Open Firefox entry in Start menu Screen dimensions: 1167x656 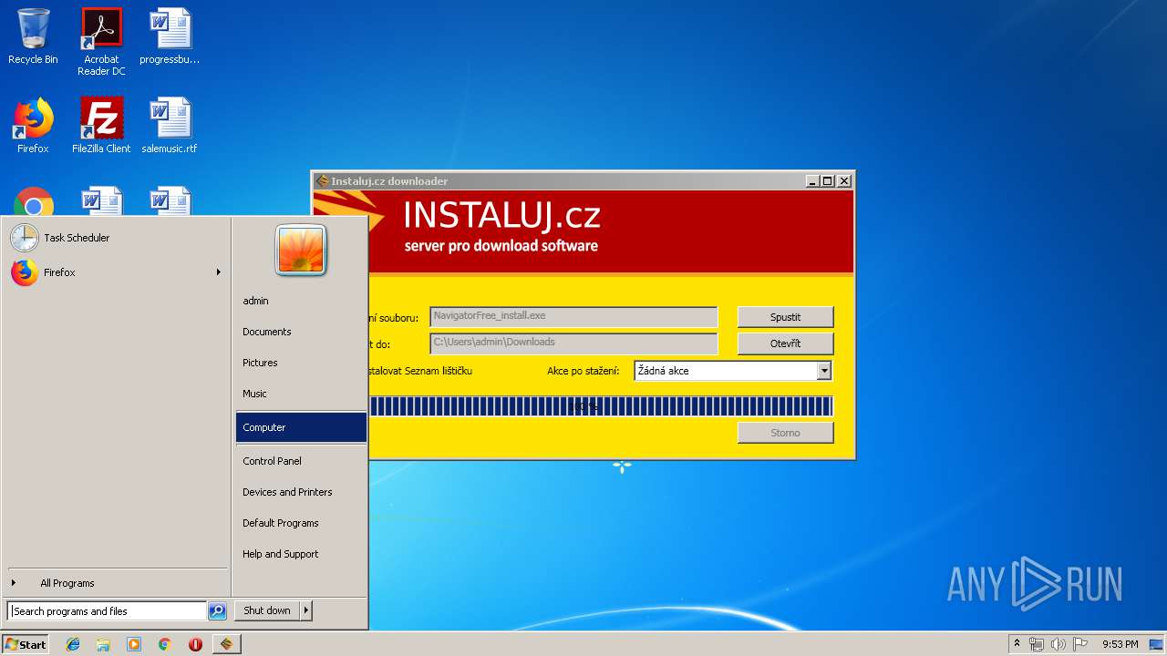[116, 272]
